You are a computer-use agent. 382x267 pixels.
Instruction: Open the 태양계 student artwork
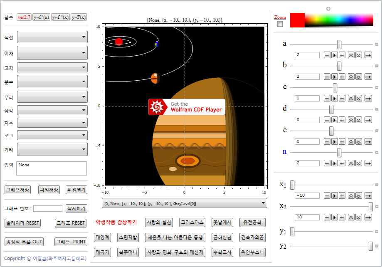pyautogui.click(x=103, y=237)
